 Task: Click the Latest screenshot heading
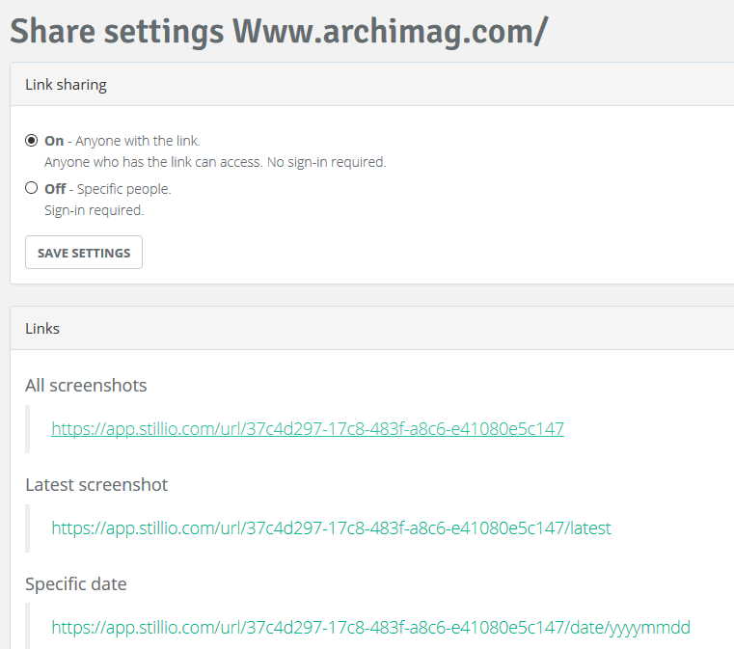click(96, 485)
